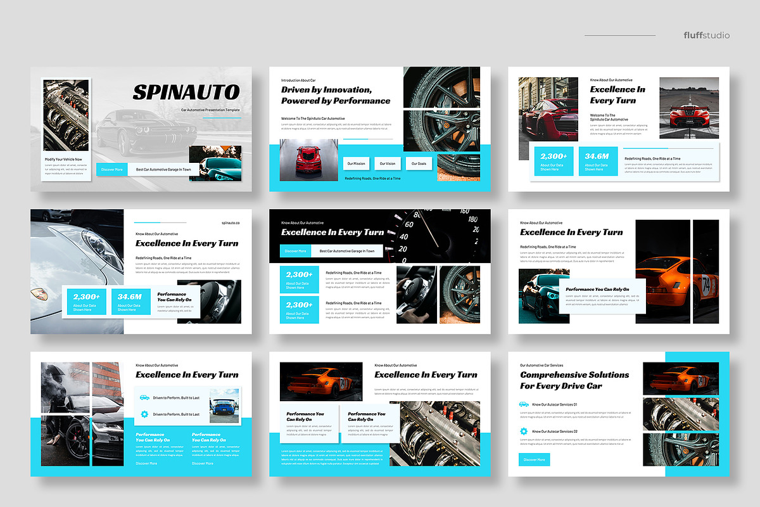
Task: Select the speedometer photo
Action: pos(437,236)
